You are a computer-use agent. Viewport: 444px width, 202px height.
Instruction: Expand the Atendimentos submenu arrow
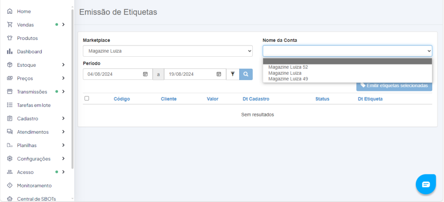click(63, 131)
